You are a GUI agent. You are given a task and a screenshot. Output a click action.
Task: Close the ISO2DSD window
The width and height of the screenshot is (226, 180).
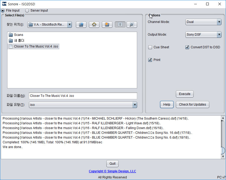(x=220, y=4)
